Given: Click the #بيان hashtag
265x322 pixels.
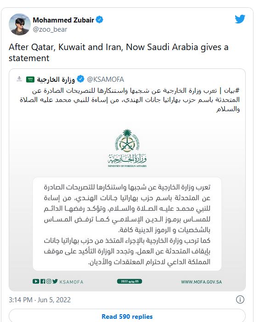Looking at the screenshot, I should 231,90.
